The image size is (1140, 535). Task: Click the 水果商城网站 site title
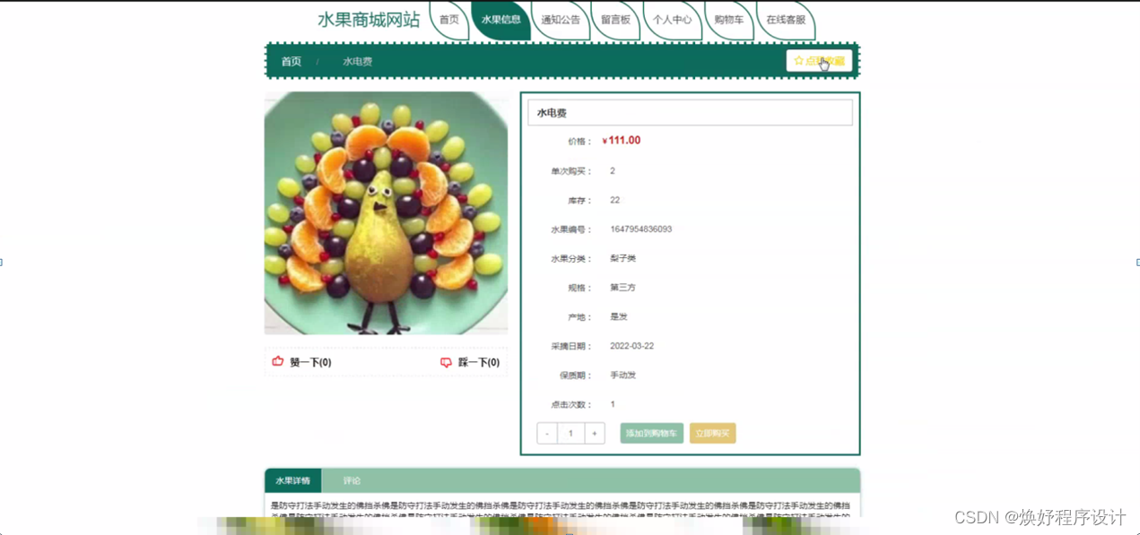pos(369,20)
